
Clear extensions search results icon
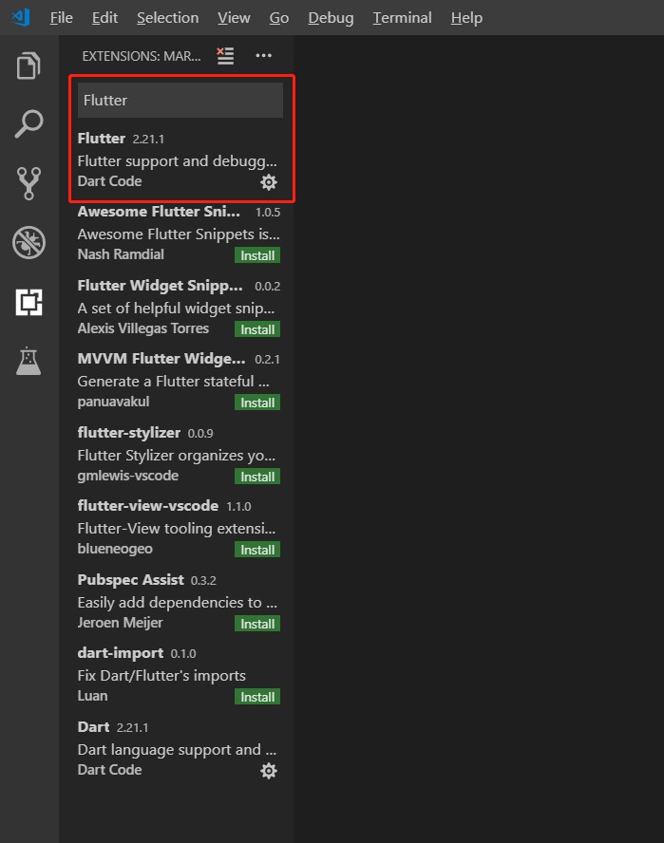225,55
